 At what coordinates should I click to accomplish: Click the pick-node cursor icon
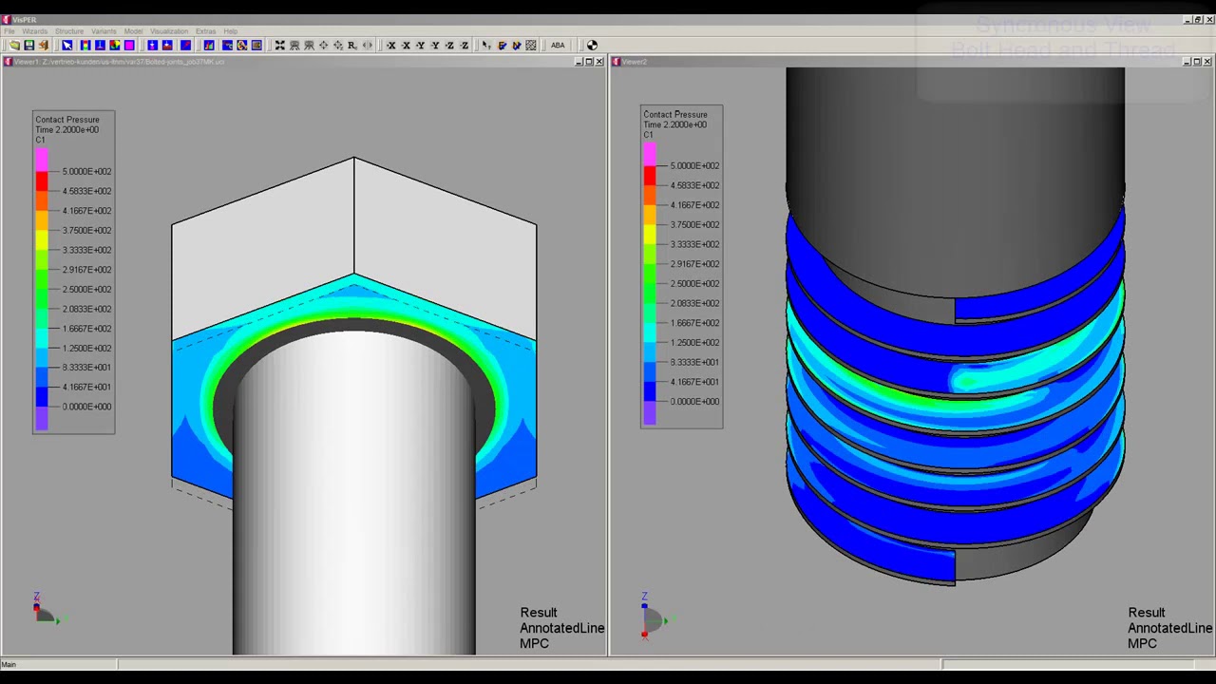click(x=485, y=45)
